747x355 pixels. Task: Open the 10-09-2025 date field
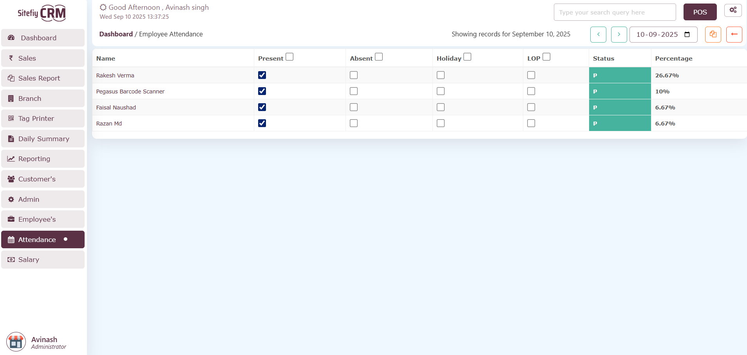(x=657, y=34)
